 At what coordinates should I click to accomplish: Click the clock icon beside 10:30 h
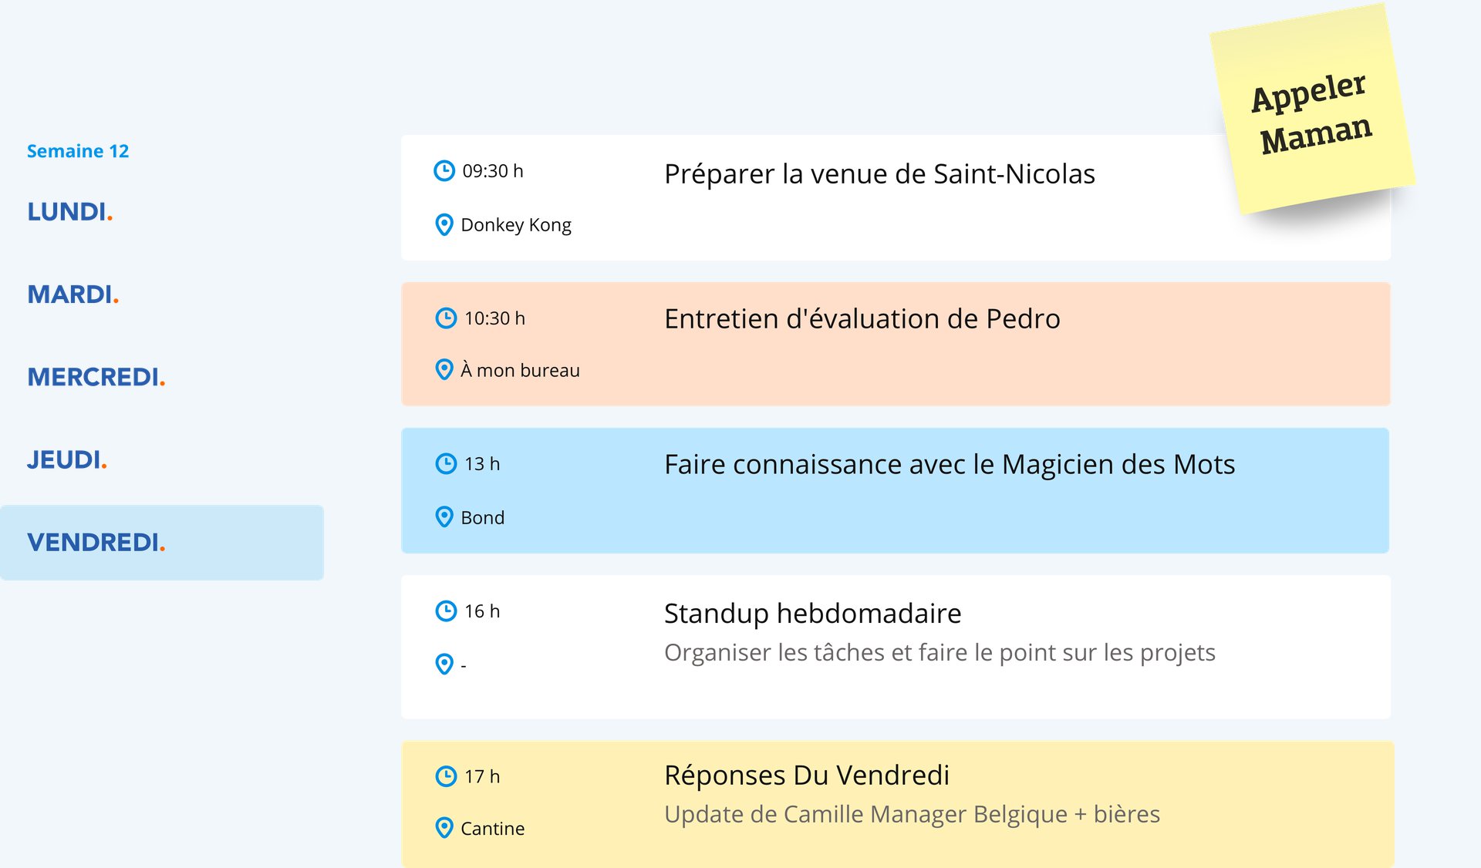pos(446,318)
